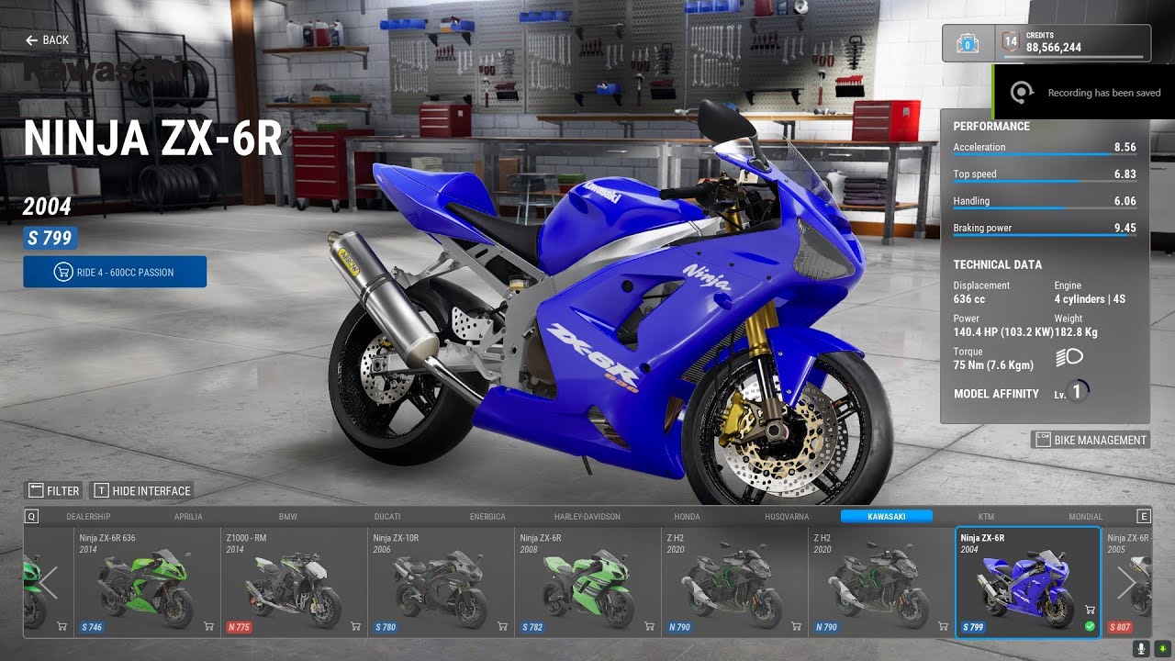Click the S 807 rating badge
The width and height of the screenshot is (1175, 661).
pyautogui.click(x=1119, y=627)
